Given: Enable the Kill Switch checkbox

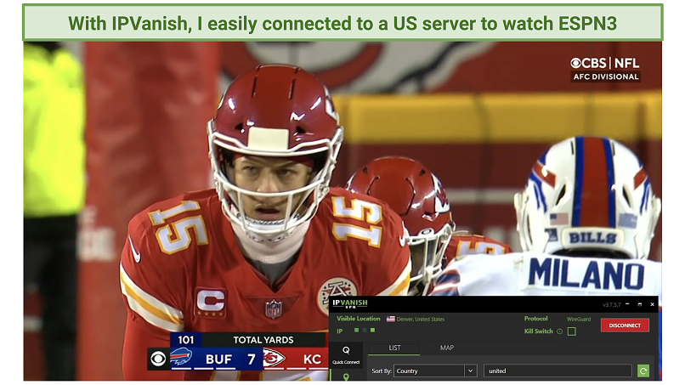Looking at the screenshot, I should tap(571, 331).
